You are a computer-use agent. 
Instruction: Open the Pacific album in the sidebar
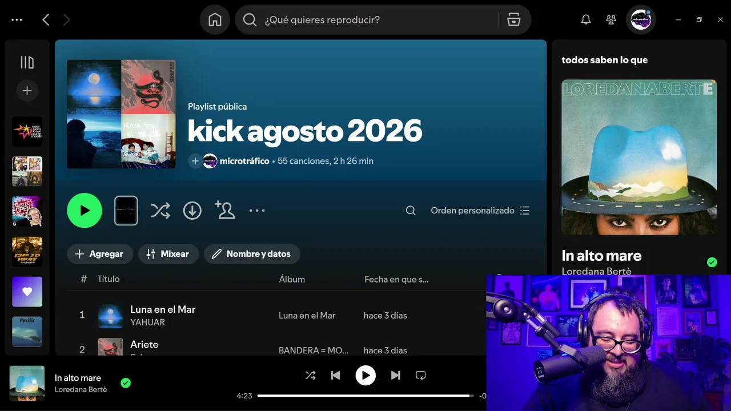pyautogui.click(x=27, y=332)
